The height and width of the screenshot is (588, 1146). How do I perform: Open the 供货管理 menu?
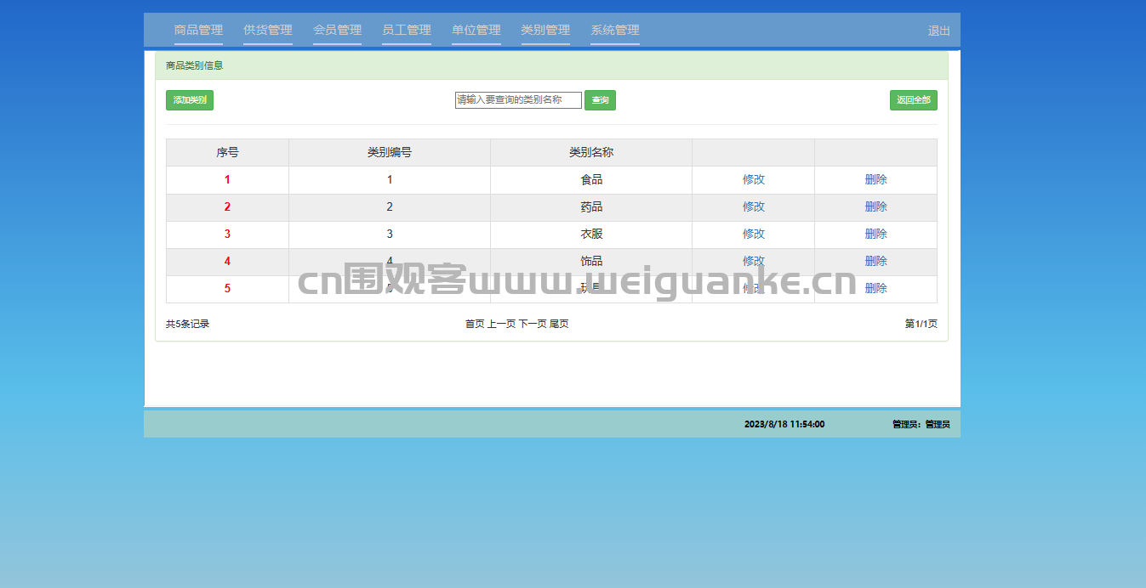point(268,30)
